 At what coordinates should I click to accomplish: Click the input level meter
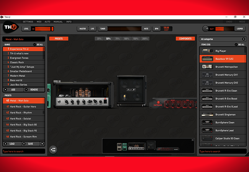[44, 29]
